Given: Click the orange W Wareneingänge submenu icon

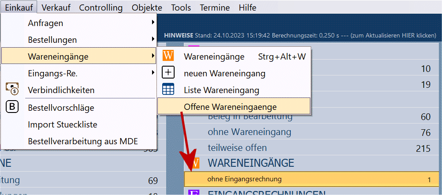Looking at the screenshot, I should [x=168, y=56].
